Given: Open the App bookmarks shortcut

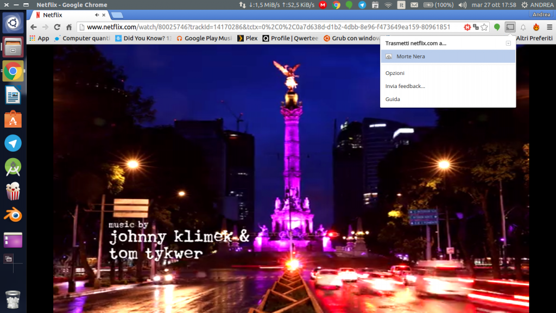Looking at the screenshot, I should click(x=39, y=39).
